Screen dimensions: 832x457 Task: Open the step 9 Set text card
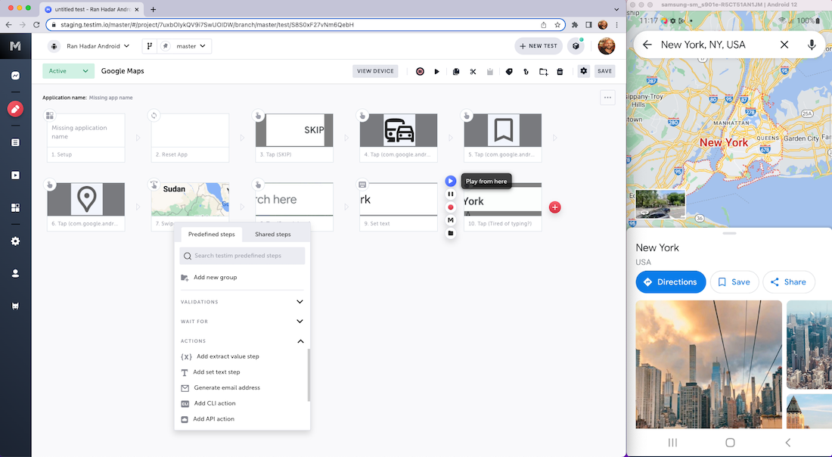point(399,207)
